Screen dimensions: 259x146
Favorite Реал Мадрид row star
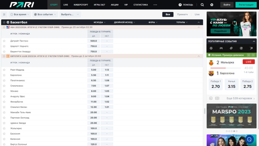pos(4,70)
